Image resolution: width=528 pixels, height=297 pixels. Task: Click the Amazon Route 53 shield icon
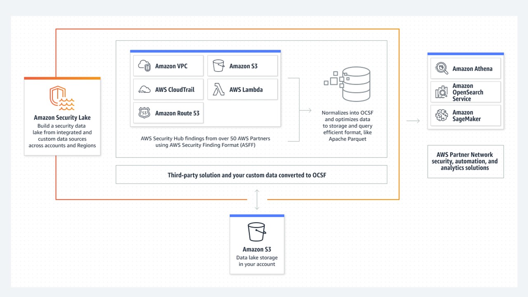pyautogui.click(x=144, y=113)
